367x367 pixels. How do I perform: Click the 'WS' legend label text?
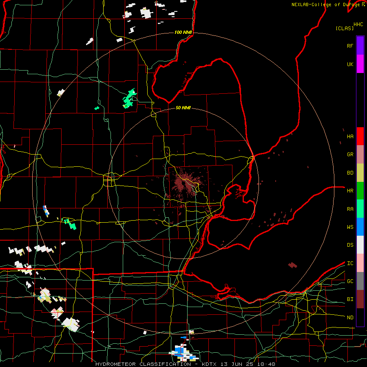(350, 227)
